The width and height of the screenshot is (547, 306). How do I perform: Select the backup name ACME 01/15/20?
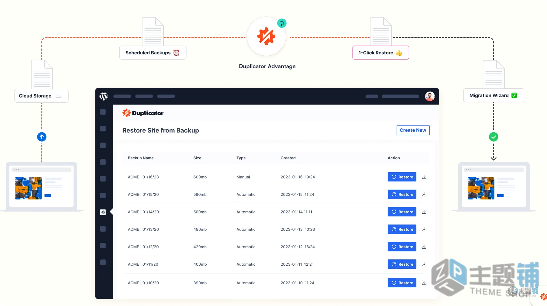coord(143,194)
